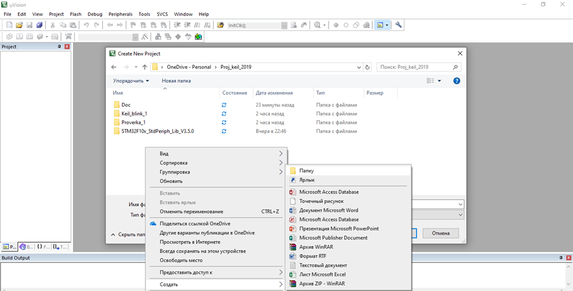573x291 pixels.
Task: Refresh the folder view in the dialog
Action: (x=368, y=67)
